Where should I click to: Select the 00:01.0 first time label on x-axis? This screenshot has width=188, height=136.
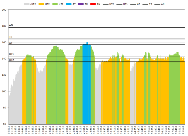pos(9,130)
